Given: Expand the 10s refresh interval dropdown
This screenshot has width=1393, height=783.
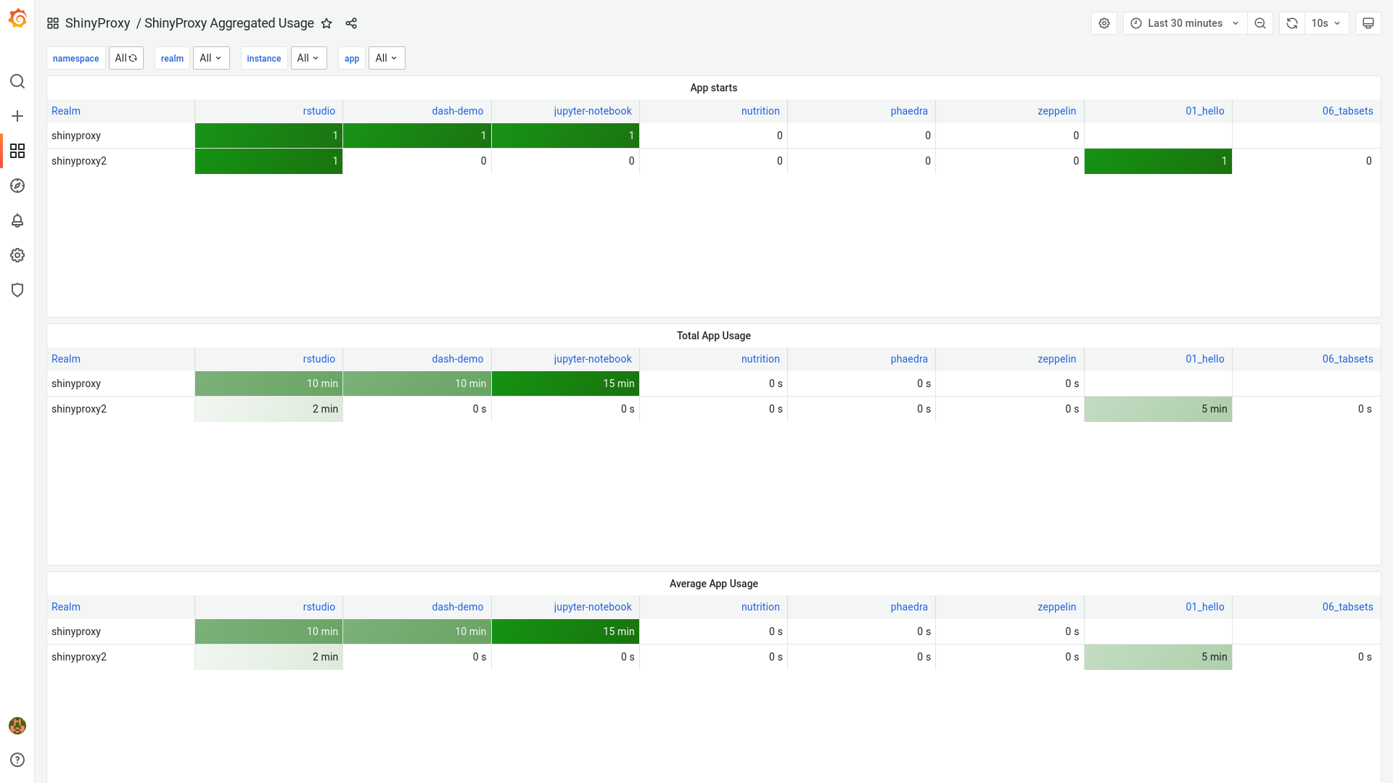Looking at the screenshot, I should (1326, 23).
